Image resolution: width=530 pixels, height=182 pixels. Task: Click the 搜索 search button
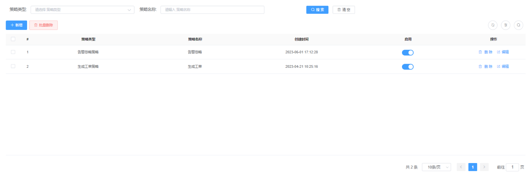(317, 10)
